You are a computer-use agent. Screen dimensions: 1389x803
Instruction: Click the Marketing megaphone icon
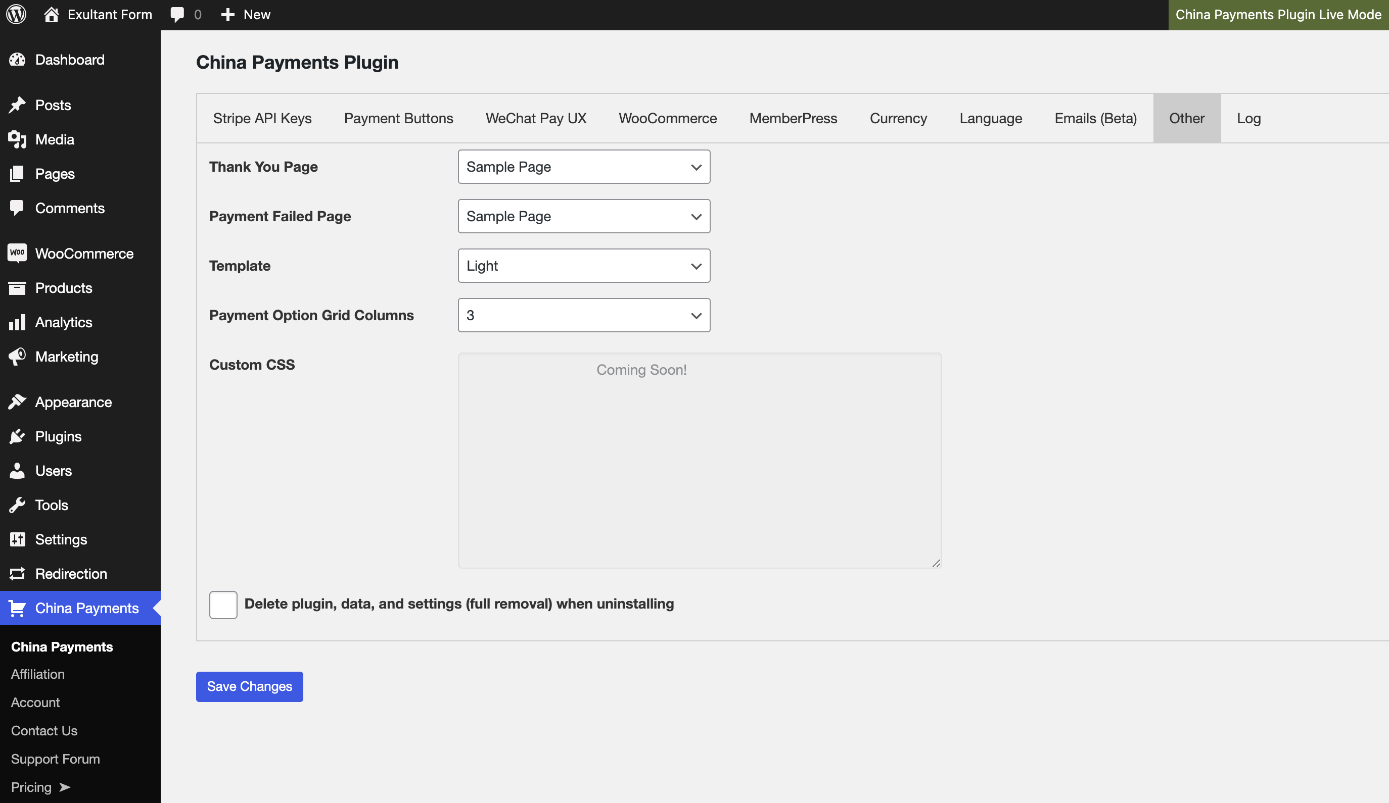coord(17,357)
